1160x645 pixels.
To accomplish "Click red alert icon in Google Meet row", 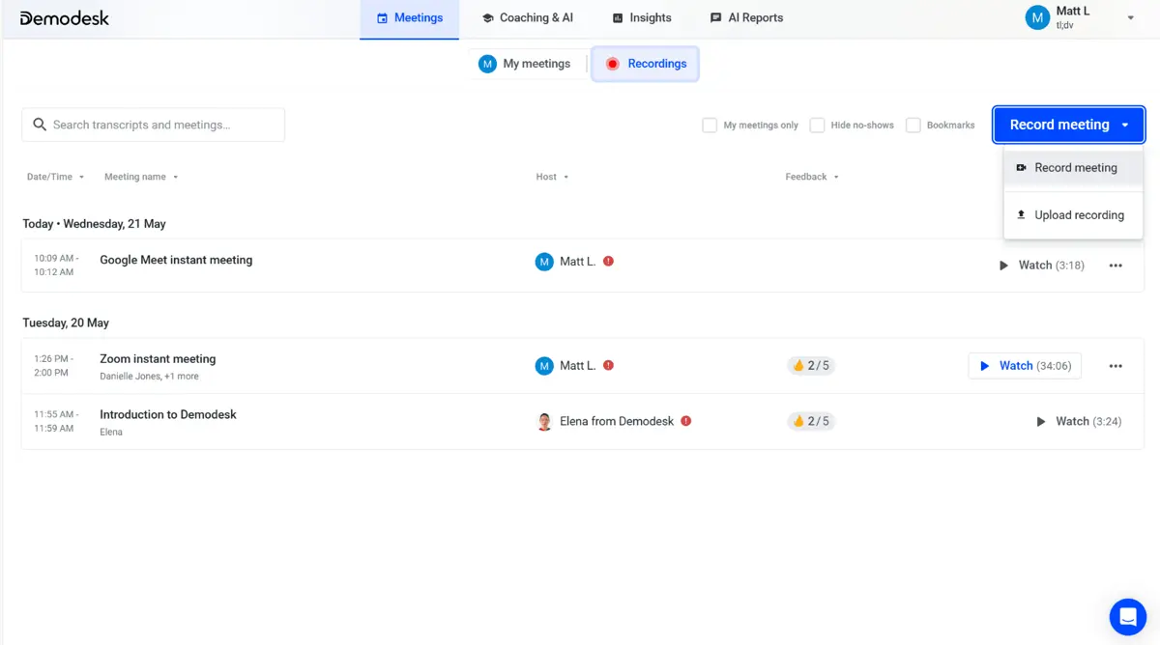I will [608, 261].
